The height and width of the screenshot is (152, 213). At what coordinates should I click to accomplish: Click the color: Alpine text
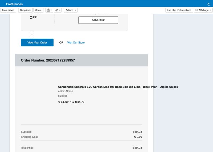[65, 91]
